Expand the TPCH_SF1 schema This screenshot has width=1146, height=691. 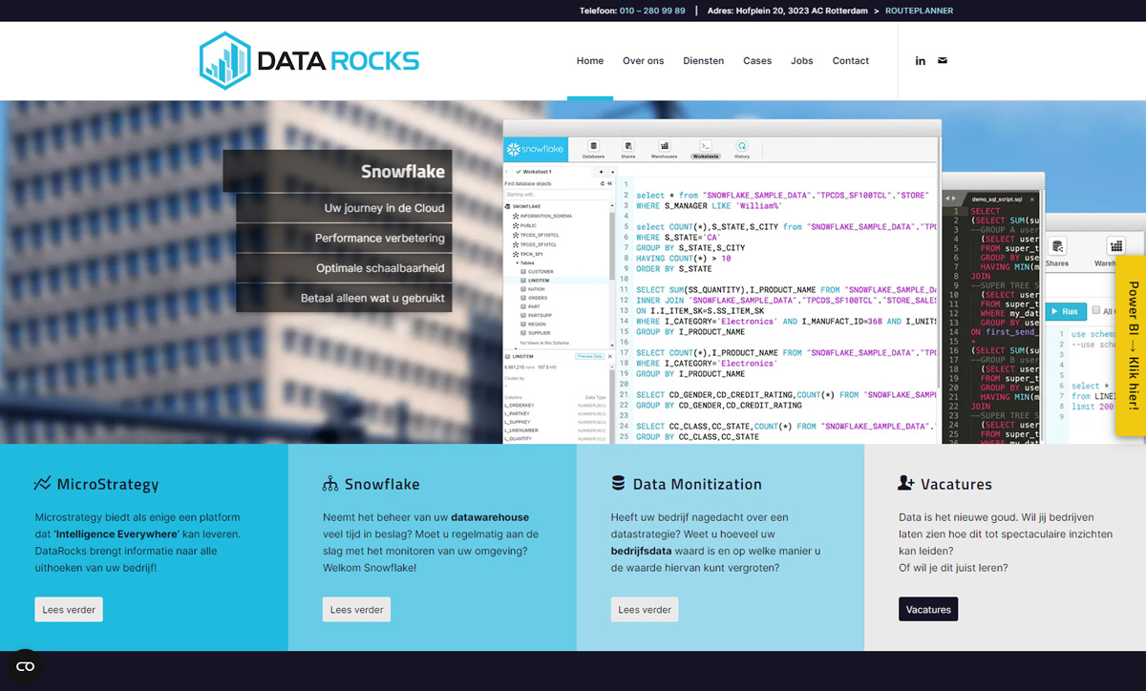coord(533,254)
